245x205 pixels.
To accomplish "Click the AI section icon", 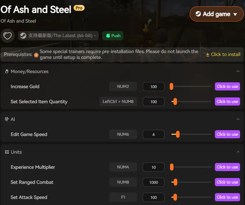I will click(x=7, y=119).
